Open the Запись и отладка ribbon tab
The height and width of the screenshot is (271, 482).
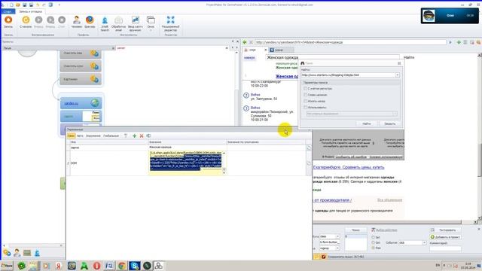click(30, 11)
